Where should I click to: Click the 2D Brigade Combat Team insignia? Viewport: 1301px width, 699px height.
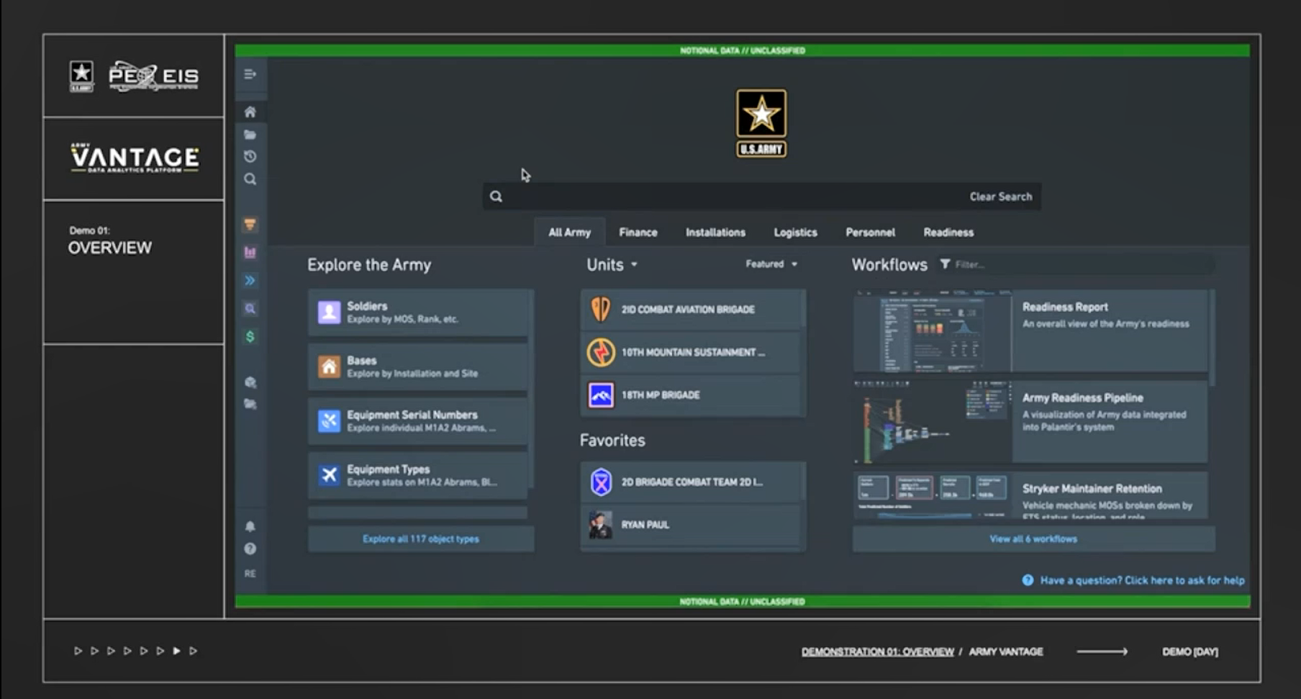[x=601, y=482]
